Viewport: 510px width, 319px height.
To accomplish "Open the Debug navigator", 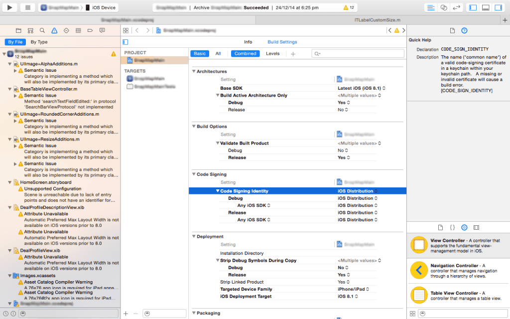I will 78,30.
